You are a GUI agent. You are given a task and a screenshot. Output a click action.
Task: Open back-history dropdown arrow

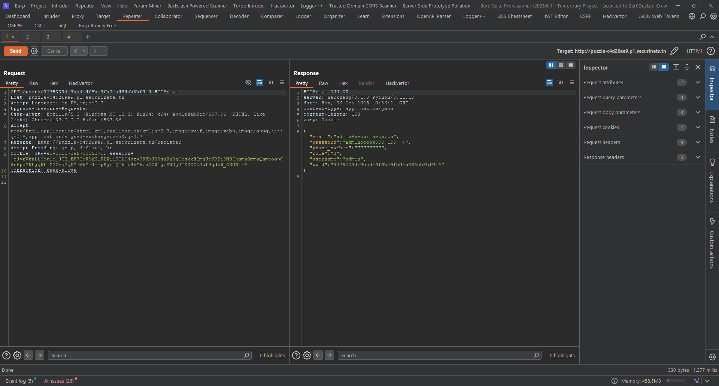click(84, 51)
